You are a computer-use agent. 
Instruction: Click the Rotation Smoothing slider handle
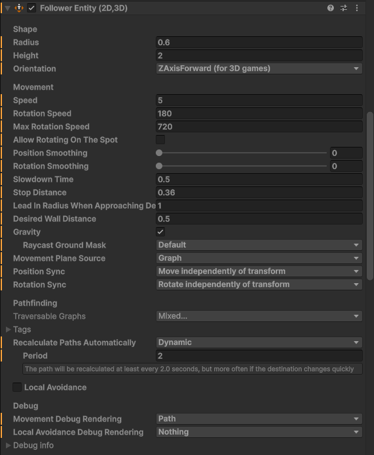(159, 166)
